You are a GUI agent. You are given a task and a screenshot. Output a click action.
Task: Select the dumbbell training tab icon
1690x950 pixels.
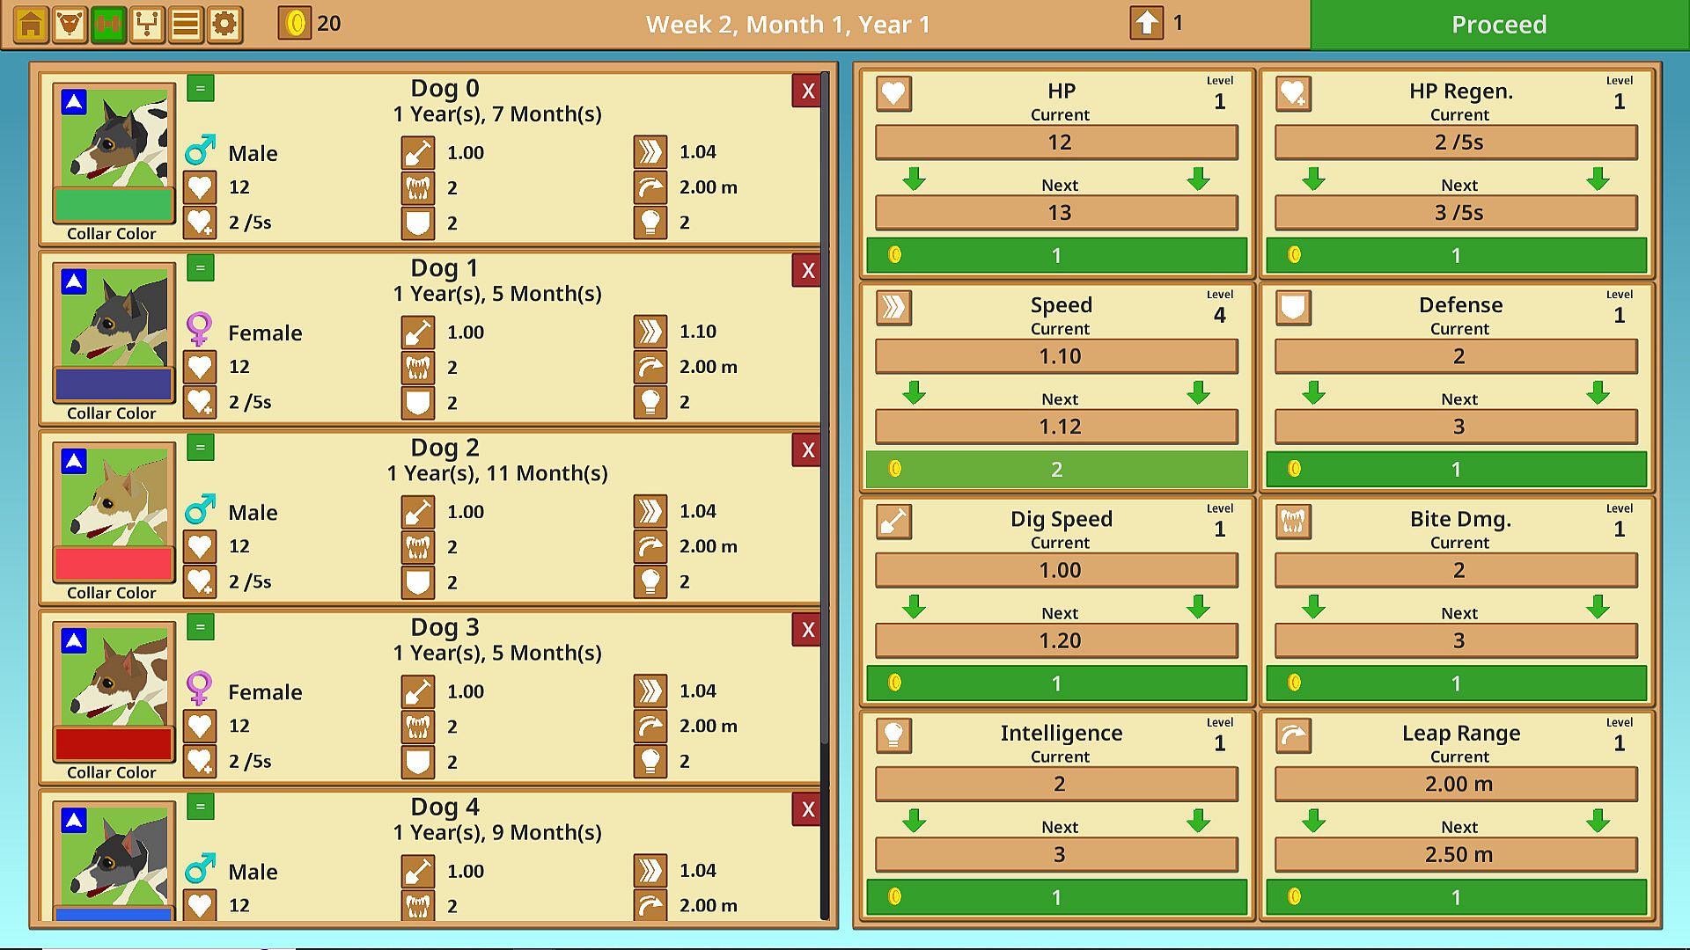108,24
